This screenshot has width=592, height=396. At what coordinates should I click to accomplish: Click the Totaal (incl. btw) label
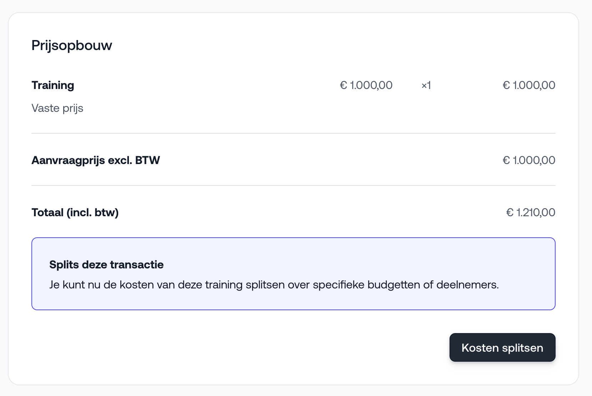tap(75, 213)
